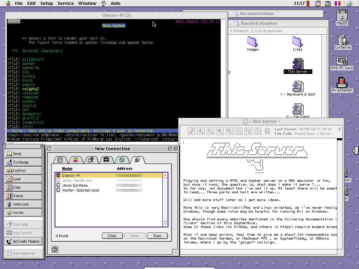
Task: Expand the function popup menu in toolbar
Action: (201, 131)
